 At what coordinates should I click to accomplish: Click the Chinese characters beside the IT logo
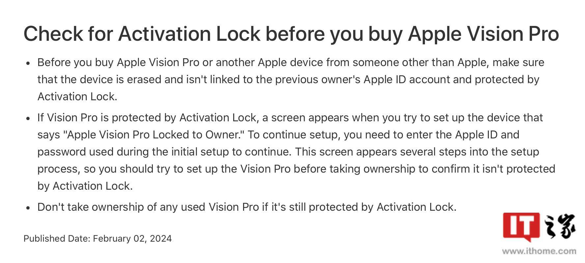click(x=560, y=226)
